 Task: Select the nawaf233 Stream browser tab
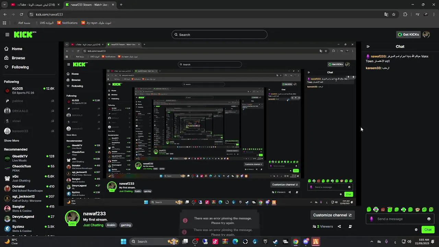pyautogui.click(x=89, y=5)
